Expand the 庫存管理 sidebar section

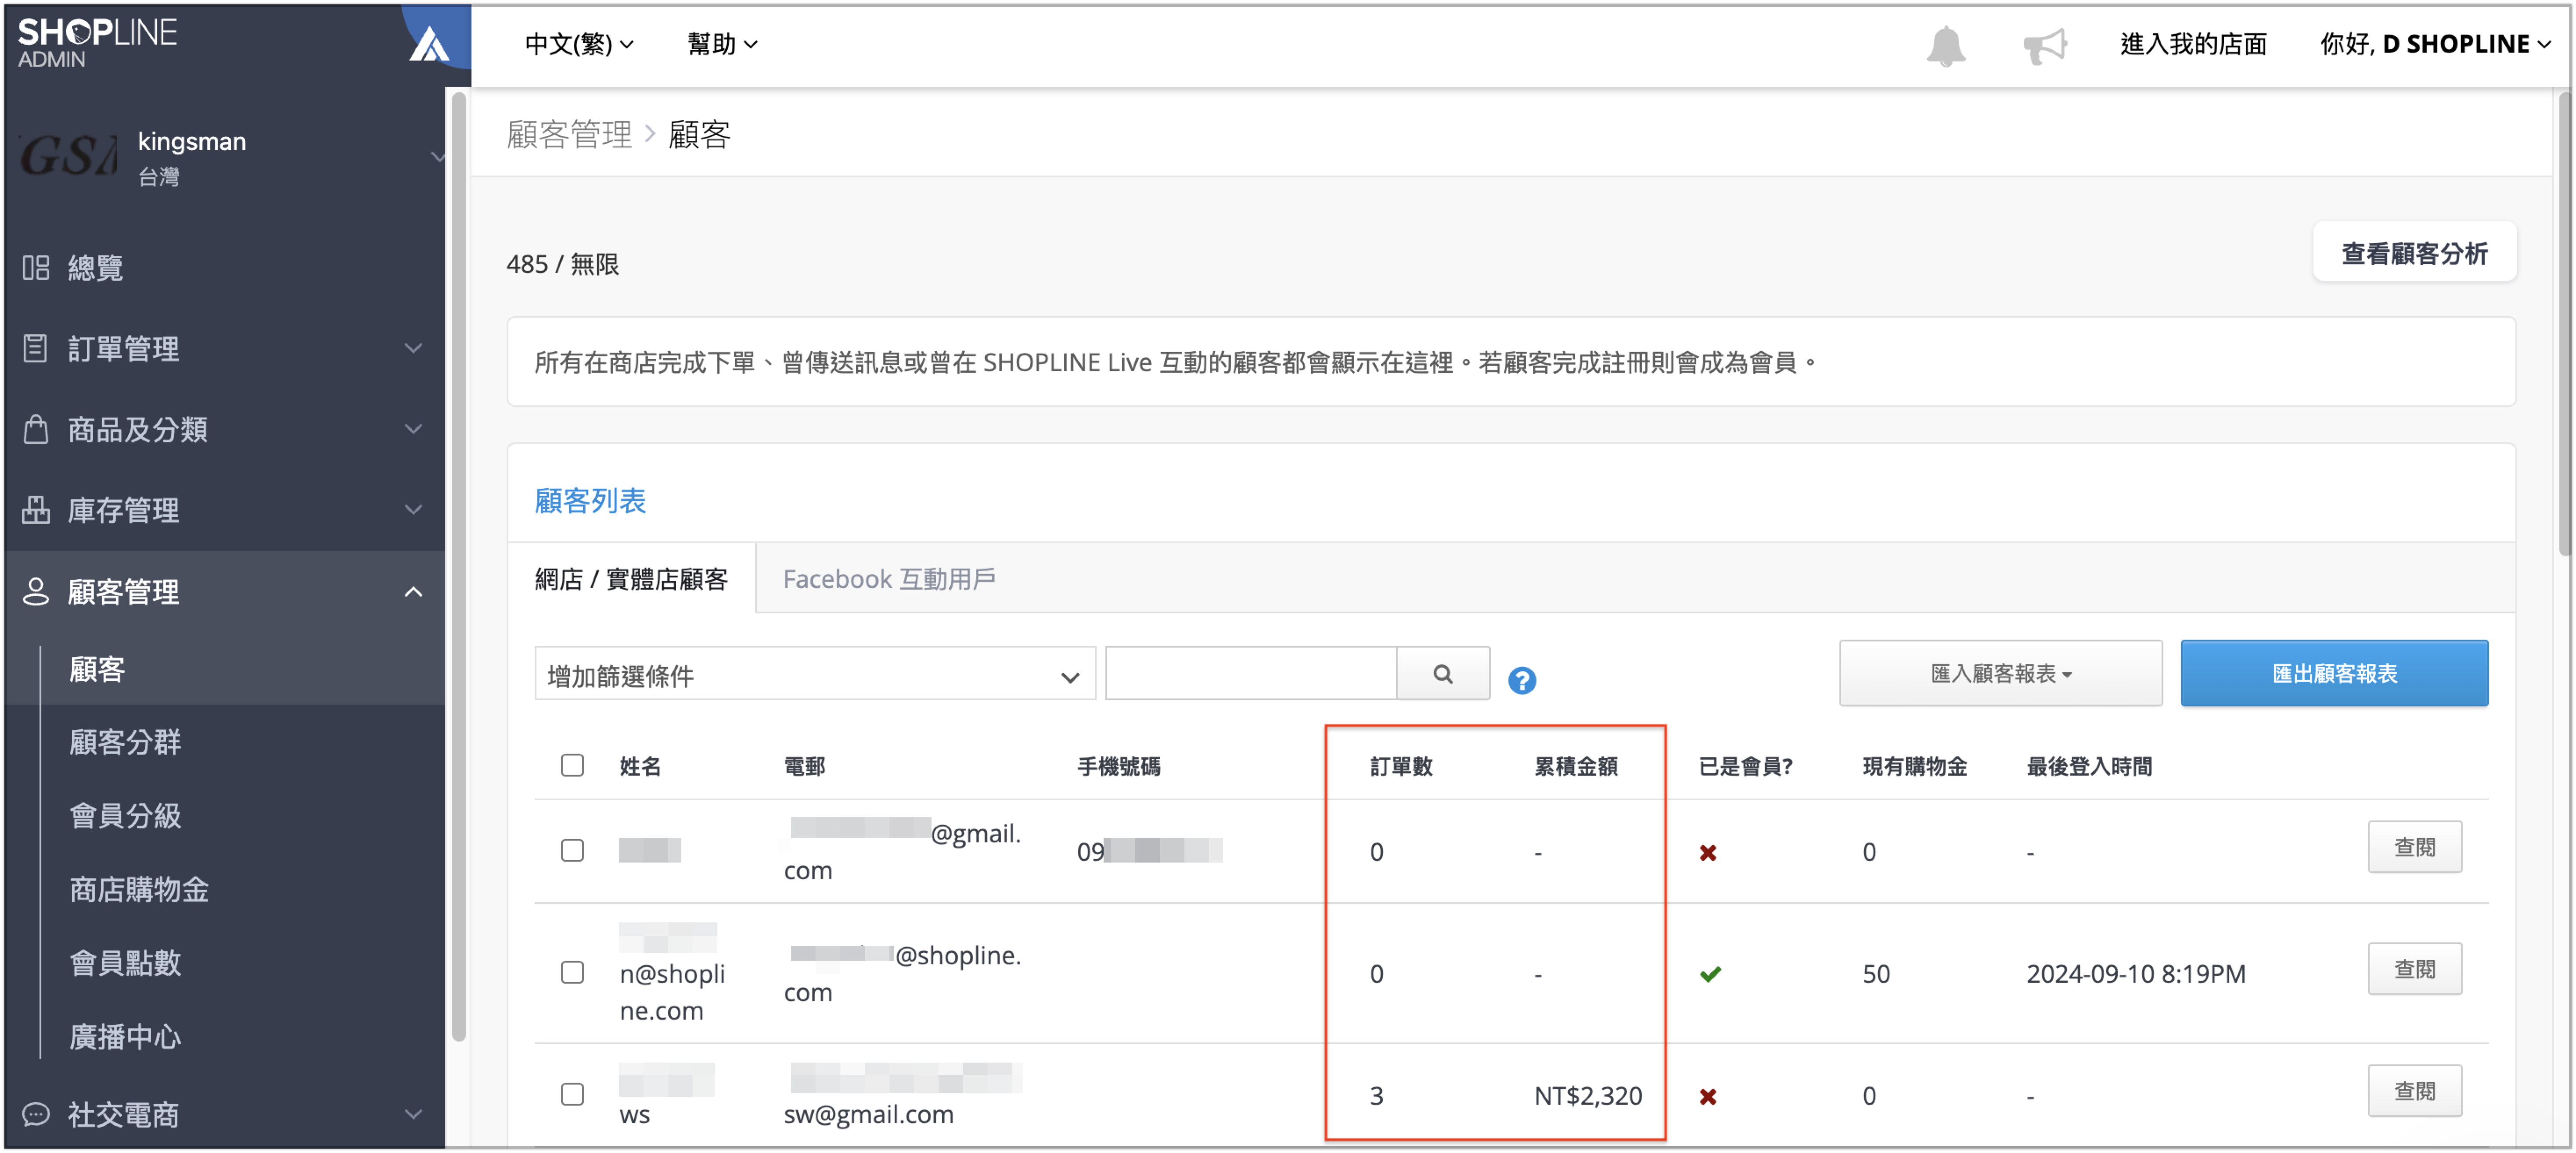tap(413, 511)
